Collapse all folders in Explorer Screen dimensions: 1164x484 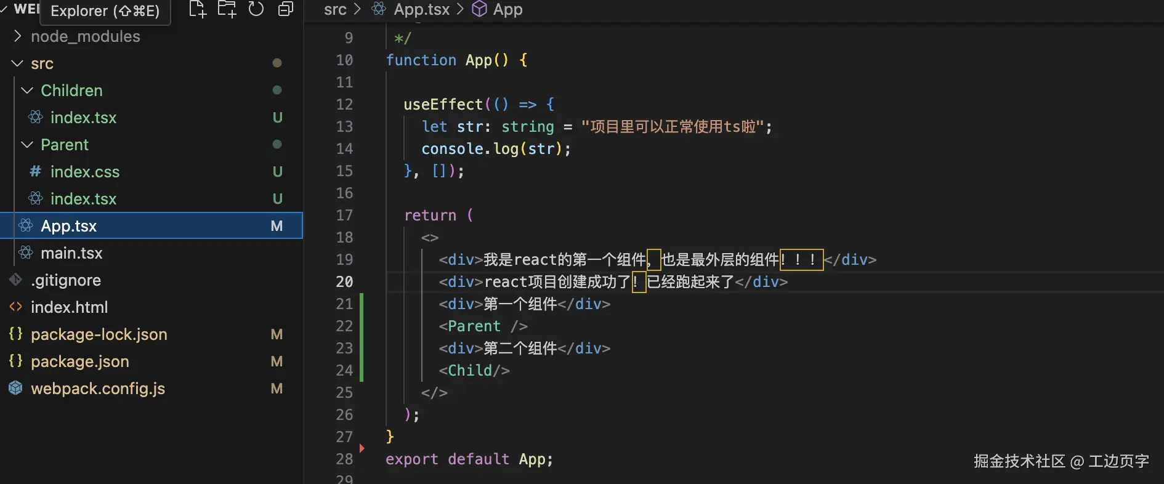coord(285,9)
